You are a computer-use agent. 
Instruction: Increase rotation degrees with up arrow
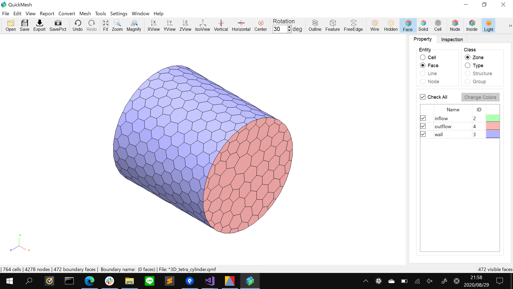point(289,27)
